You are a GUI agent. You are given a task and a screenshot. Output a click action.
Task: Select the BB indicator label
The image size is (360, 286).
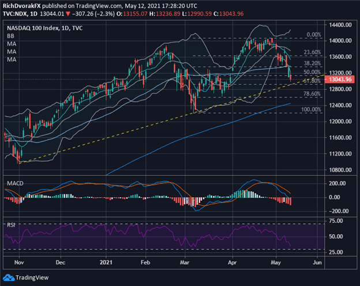pos(10,36)
